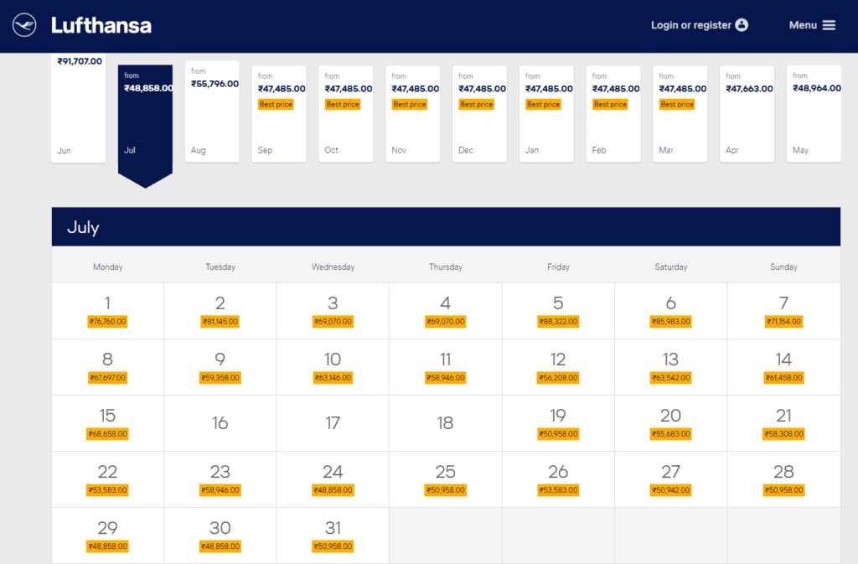858x564 pixels.
Task: Choose July 1 priced ₹76,760.00
Action: point(108,311)
